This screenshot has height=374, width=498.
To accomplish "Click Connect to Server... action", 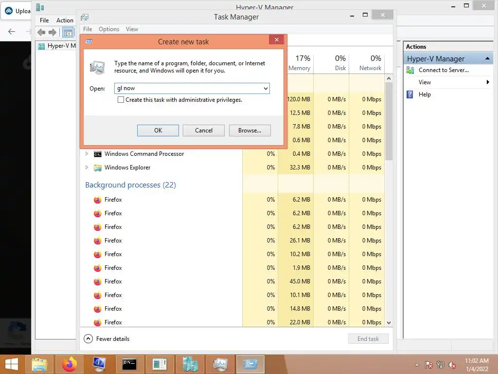I will tap(444, 70).
